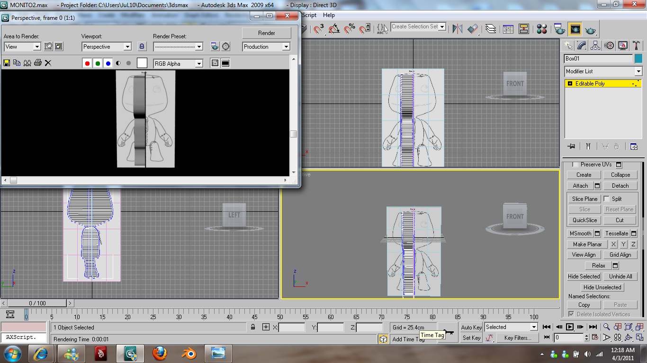Click the Angle Snap toggle magnet
This screenshot has height=363, width=647.
tap(334, 29)
